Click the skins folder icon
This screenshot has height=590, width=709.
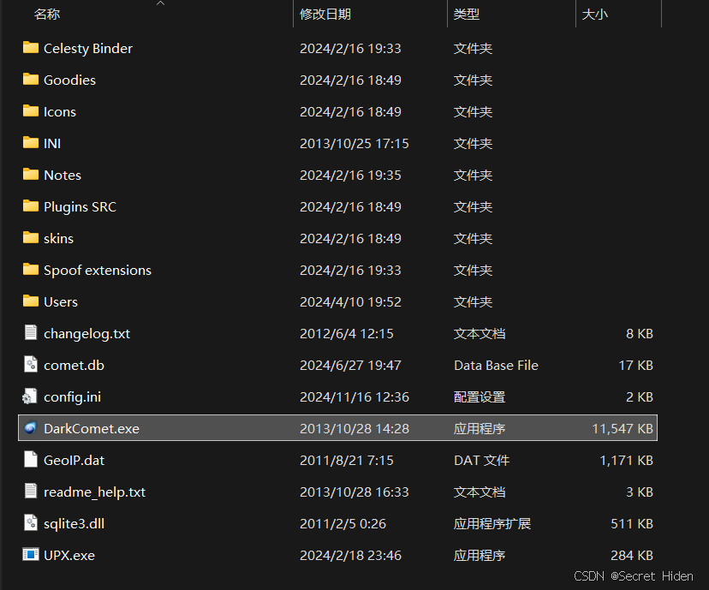point(31,237)
